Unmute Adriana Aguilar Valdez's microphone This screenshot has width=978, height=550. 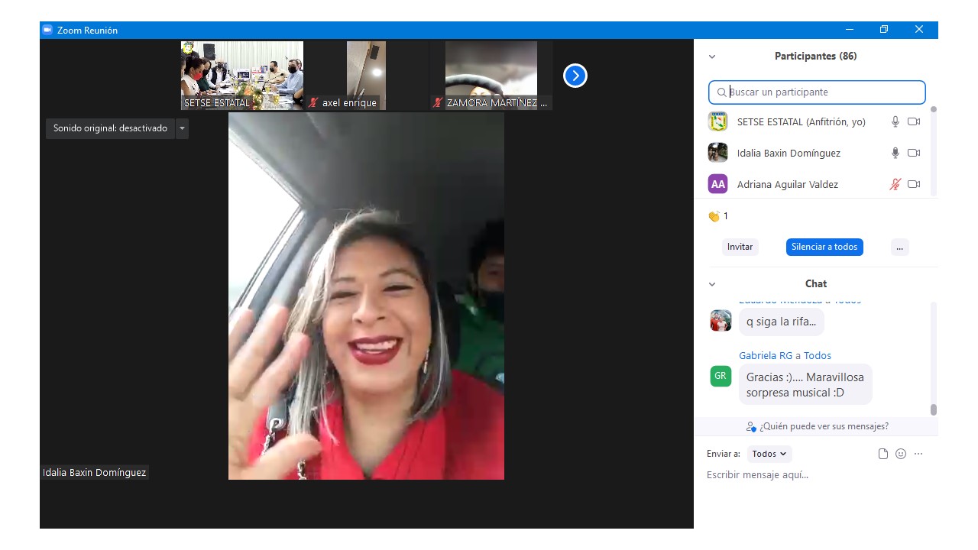point(895,184)
